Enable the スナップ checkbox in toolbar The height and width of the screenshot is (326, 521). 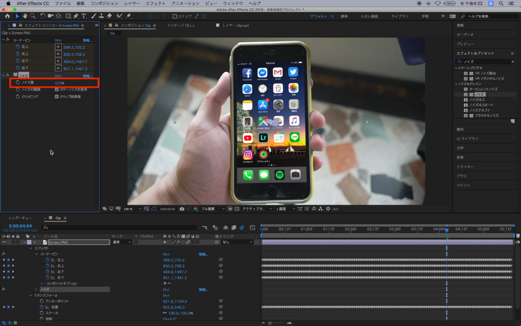(x=175, y=16)
